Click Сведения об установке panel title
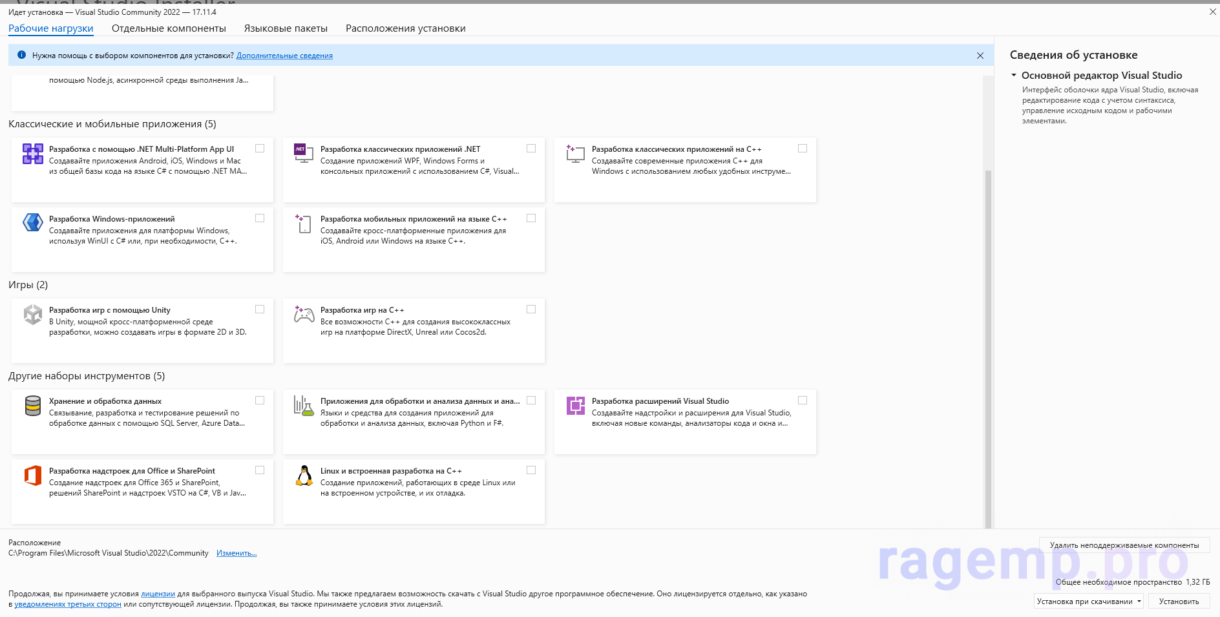The height and width of the screenshot is (617, 1220). [x=1073, y=55]
